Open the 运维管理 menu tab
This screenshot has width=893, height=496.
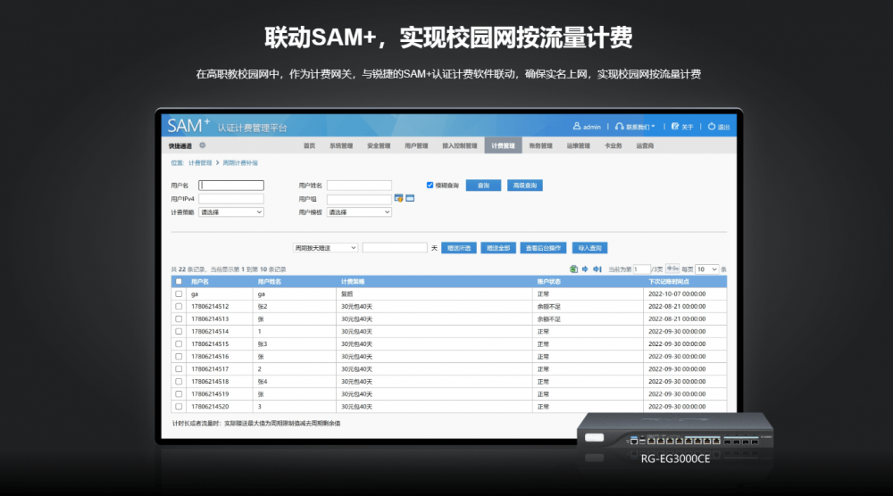click(x=578, y=145)
